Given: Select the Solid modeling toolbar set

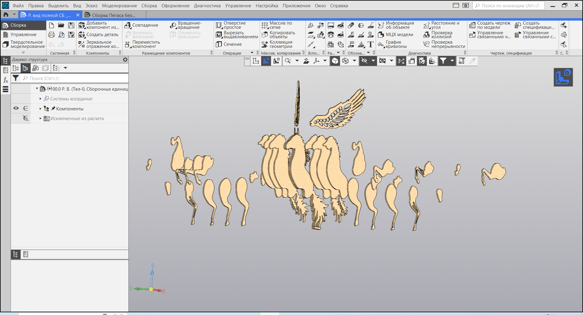Looking at the screenshot, I should [24, 44].
